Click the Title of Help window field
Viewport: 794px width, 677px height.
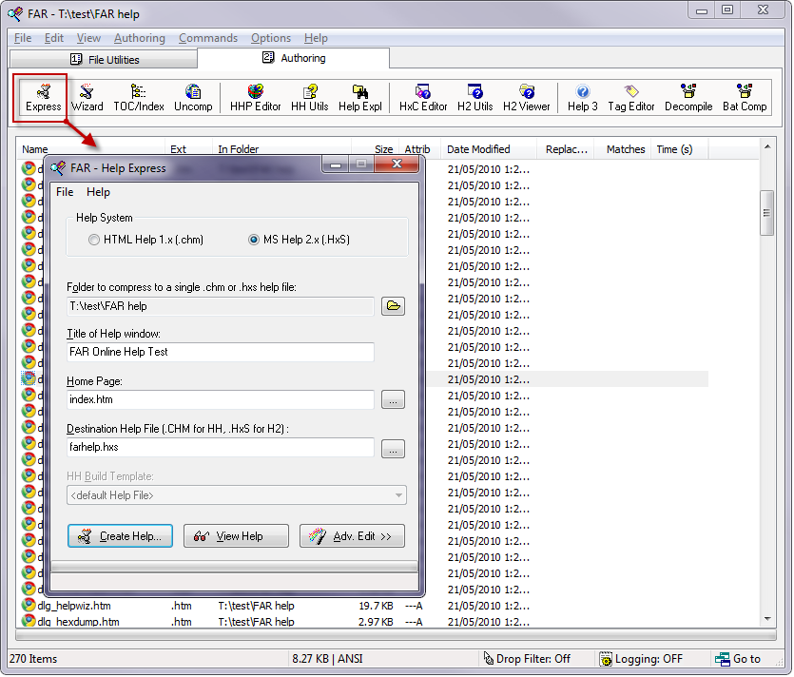pyautogui.click(x=221, y=352)
